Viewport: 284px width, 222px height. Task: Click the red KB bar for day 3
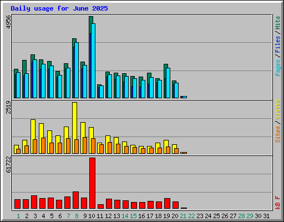point(34,202)
